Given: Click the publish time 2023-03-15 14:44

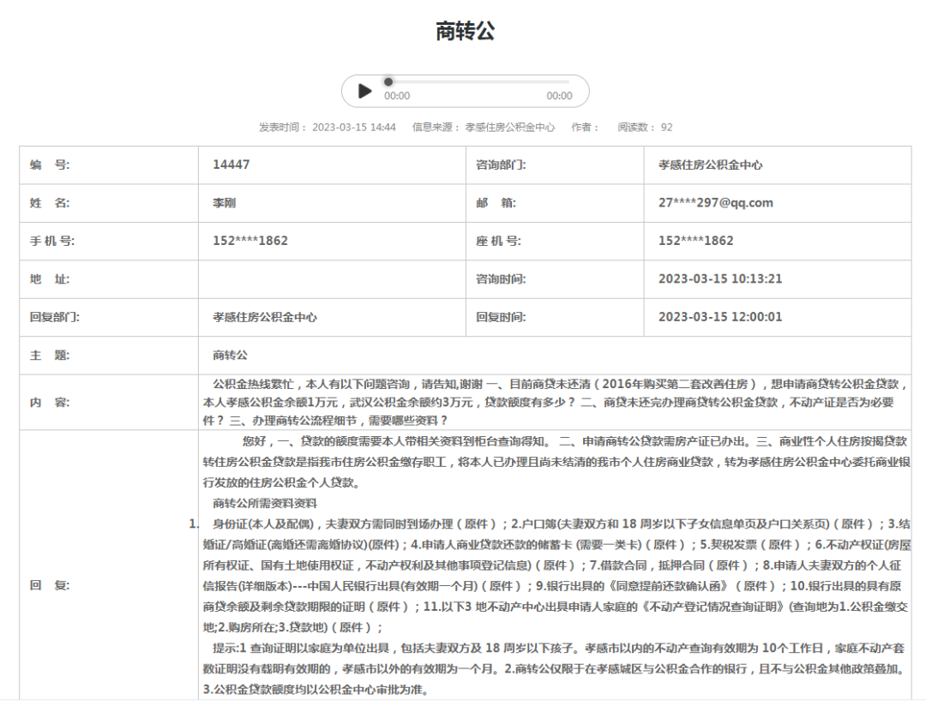Looking at the screenshot, I should (353, 127).
